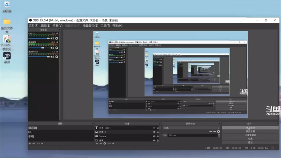
Task: Select the 手机 scene
Action: tap(61, 136)
